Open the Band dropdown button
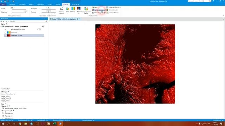The image size is (225, 126). 79,10
